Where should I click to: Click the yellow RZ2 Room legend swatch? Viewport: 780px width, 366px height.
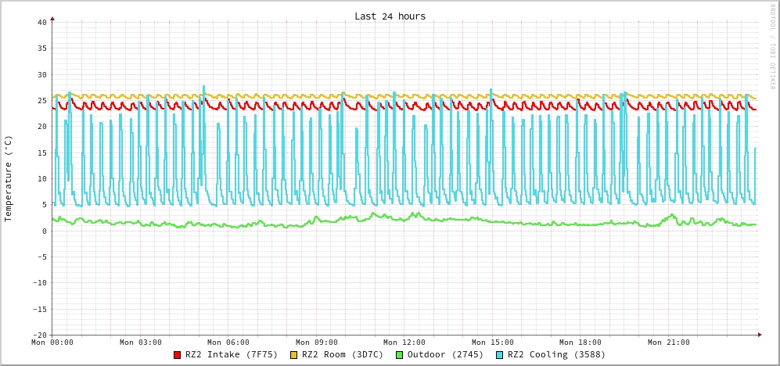click(x=293, y=355)
